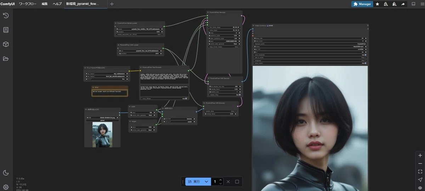Clear pending queue square icon
This screenshot has height=191, width=425.
coord(237,181)
